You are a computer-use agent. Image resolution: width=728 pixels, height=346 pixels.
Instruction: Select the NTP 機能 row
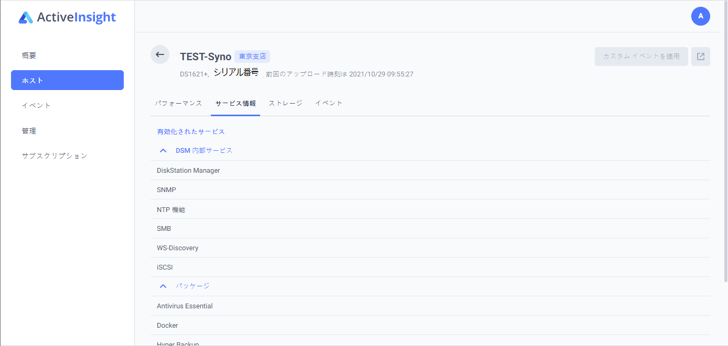click(430, 209)
